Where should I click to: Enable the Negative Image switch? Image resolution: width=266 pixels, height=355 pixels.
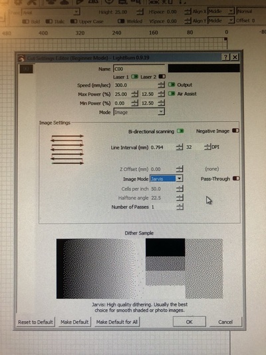pos(235,131)
